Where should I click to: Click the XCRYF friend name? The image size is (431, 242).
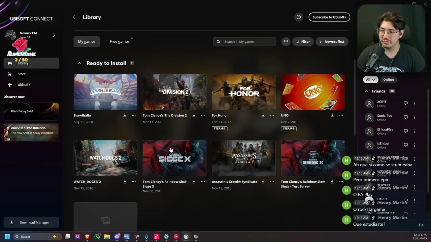(x=382, y=102)
